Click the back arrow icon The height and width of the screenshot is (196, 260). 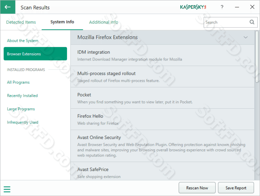point(8,7)
